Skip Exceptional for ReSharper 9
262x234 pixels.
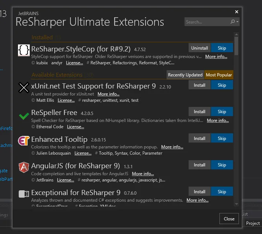click(x=222, y=191)
